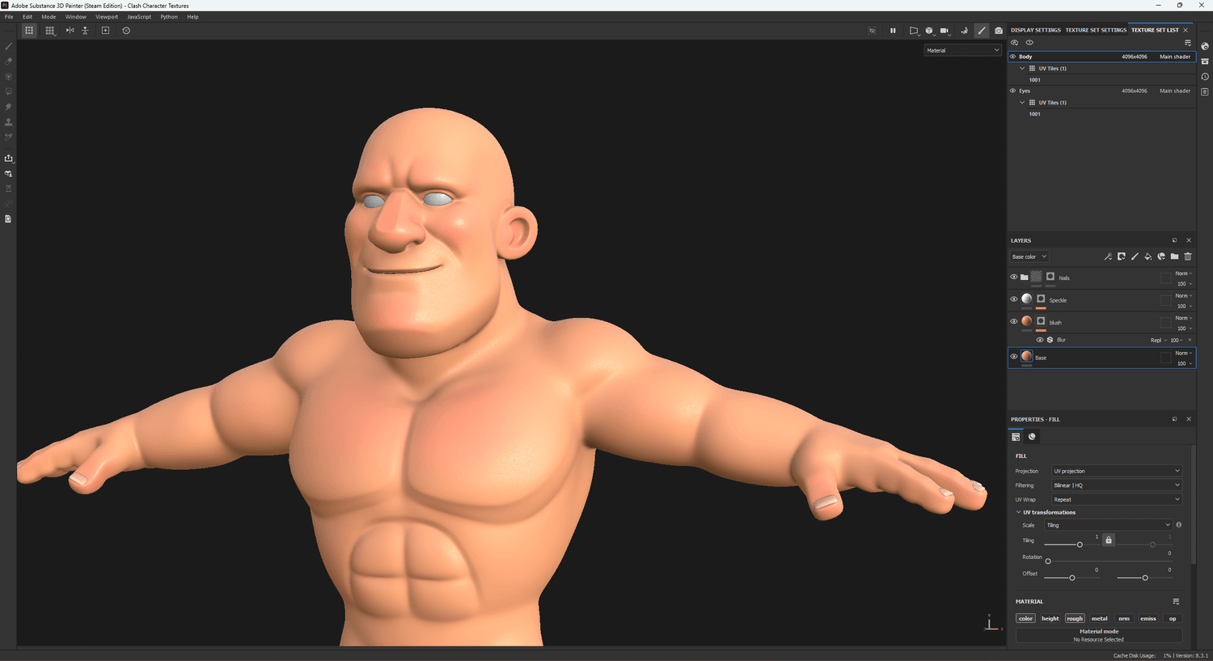The height and width of the screenshot is (661, 1213).
Task: Hide the Speckle layer
Action: point(1013,299)
